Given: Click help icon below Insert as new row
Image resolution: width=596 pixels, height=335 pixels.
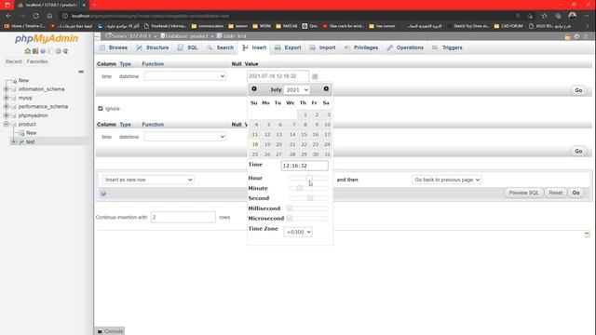Looking at the screenshot, I should (103, 194).
